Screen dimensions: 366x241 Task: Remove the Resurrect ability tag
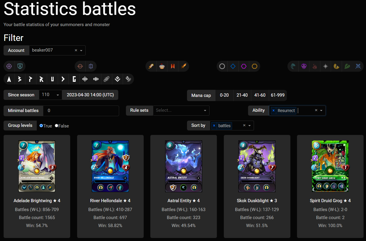[273, 111]
